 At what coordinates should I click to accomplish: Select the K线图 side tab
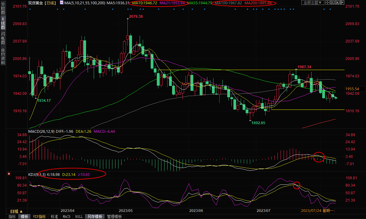(3, 23)
